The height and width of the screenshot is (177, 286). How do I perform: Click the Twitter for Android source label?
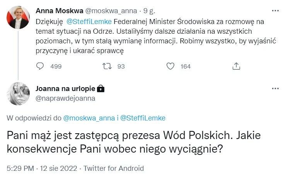click(114, 168)
